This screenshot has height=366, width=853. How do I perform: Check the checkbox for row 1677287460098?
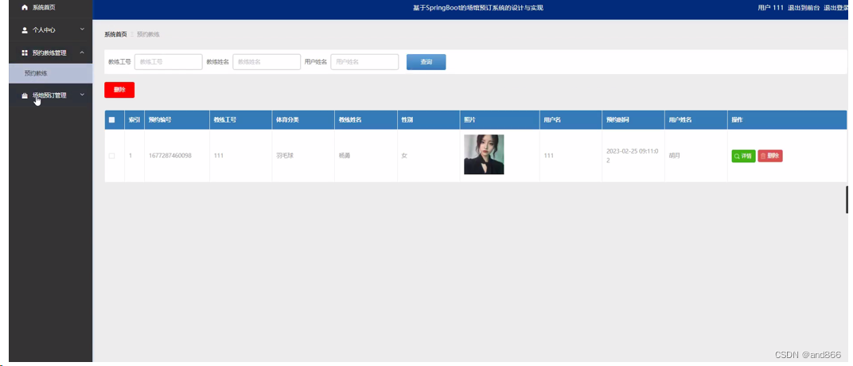[112, 155]
